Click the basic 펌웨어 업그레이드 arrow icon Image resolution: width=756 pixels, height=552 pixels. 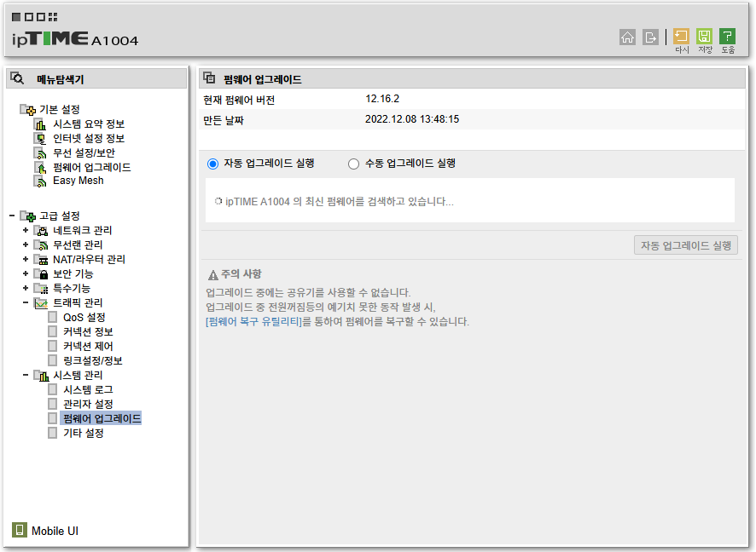(x=40, y=168)
